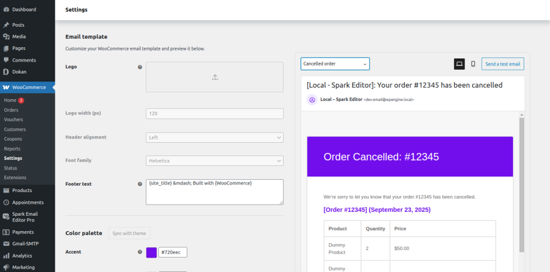Click the Footer text help icon
550x272 pixels.
pos(140,184)
